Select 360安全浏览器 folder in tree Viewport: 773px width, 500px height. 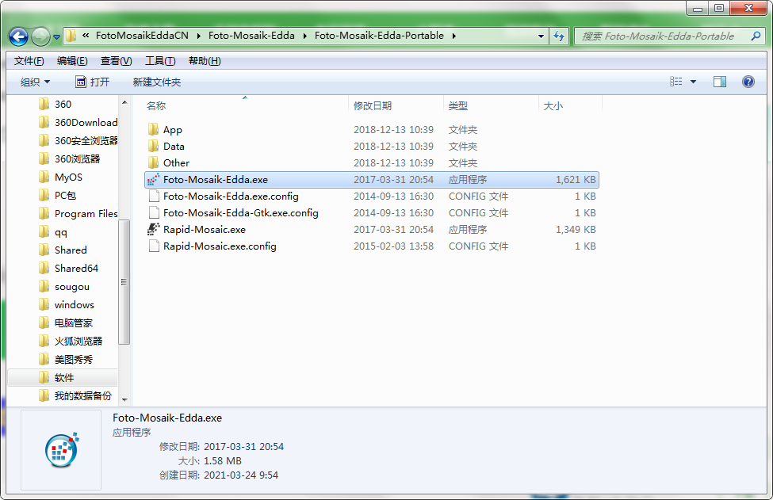pos(78,140)
